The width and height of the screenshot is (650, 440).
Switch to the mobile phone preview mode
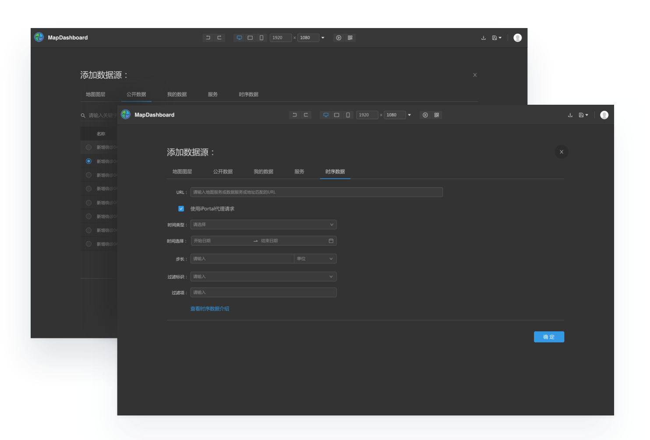point(348,115)
